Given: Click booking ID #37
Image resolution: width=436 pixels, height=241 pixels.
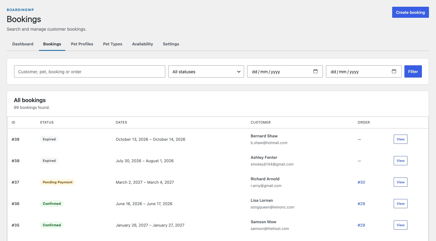Looking at the screenshot, I should click(x=15, y=182).
